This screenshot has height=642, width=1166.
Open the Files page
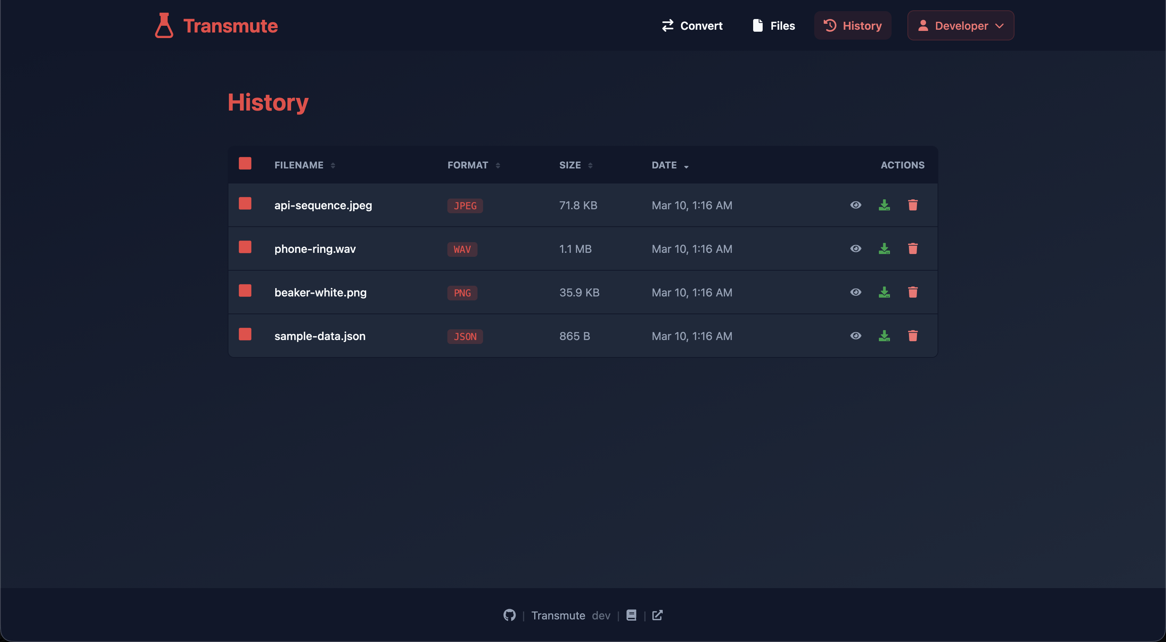coord(773,26)
